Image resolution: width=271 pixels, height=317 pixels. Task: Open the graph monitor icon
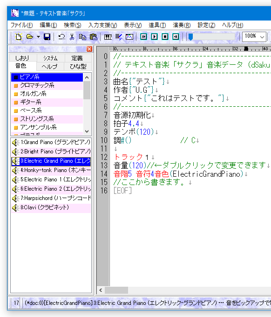[129, 37]
